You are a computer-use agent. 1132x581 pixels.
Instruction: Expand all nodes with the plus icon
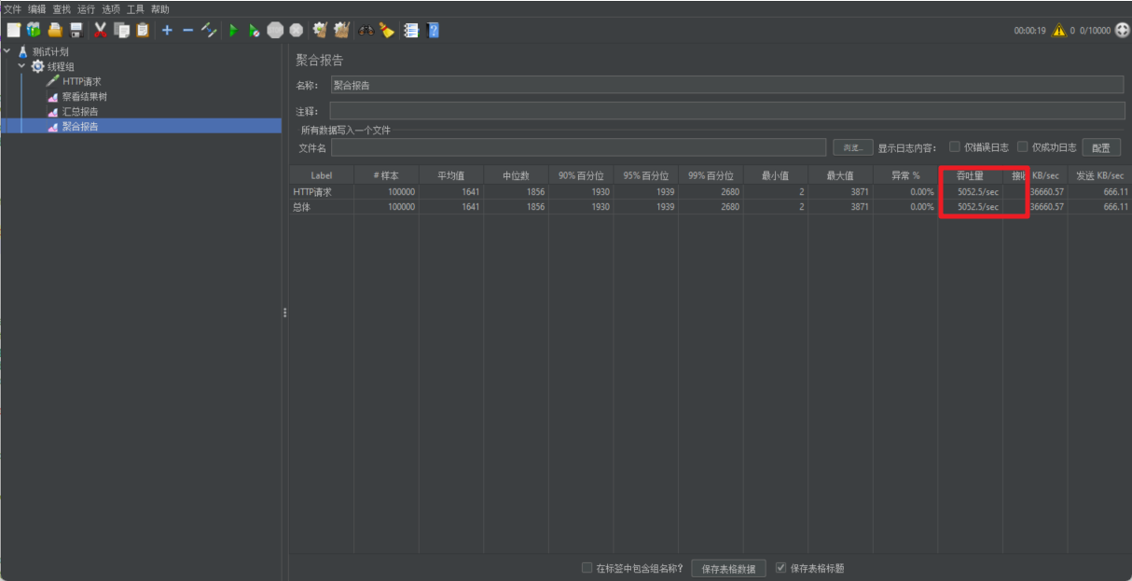coord(167,30)
